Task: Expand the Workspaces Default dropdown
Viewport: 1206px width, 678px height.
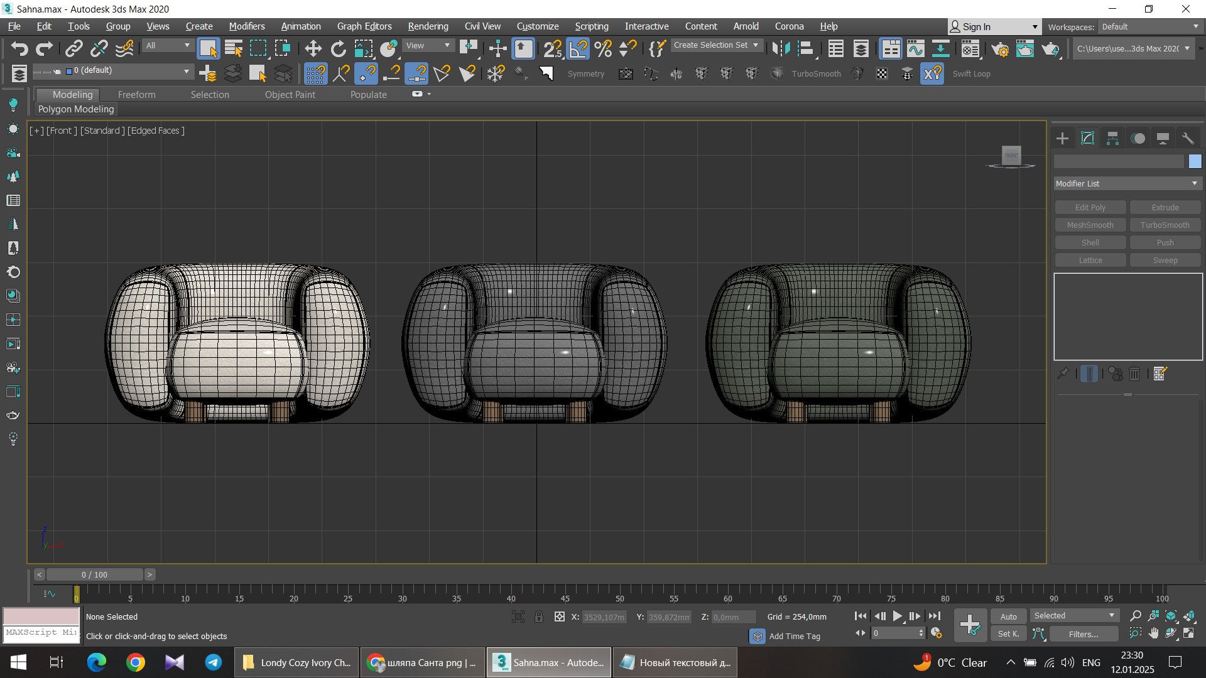Action: [1149, 26]
